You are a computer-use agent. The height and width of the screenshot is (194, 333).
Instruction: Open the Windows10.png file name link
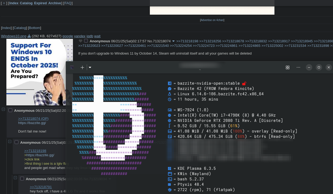pyautogui.click(x=14, y=36)
